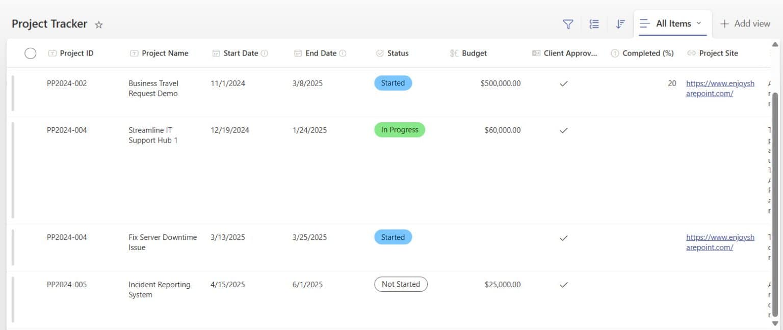This screenshot has height=330, width=783.
Task: Click the link icon on Project Site header
Action: pyautogui.click(x=690, y=53)
